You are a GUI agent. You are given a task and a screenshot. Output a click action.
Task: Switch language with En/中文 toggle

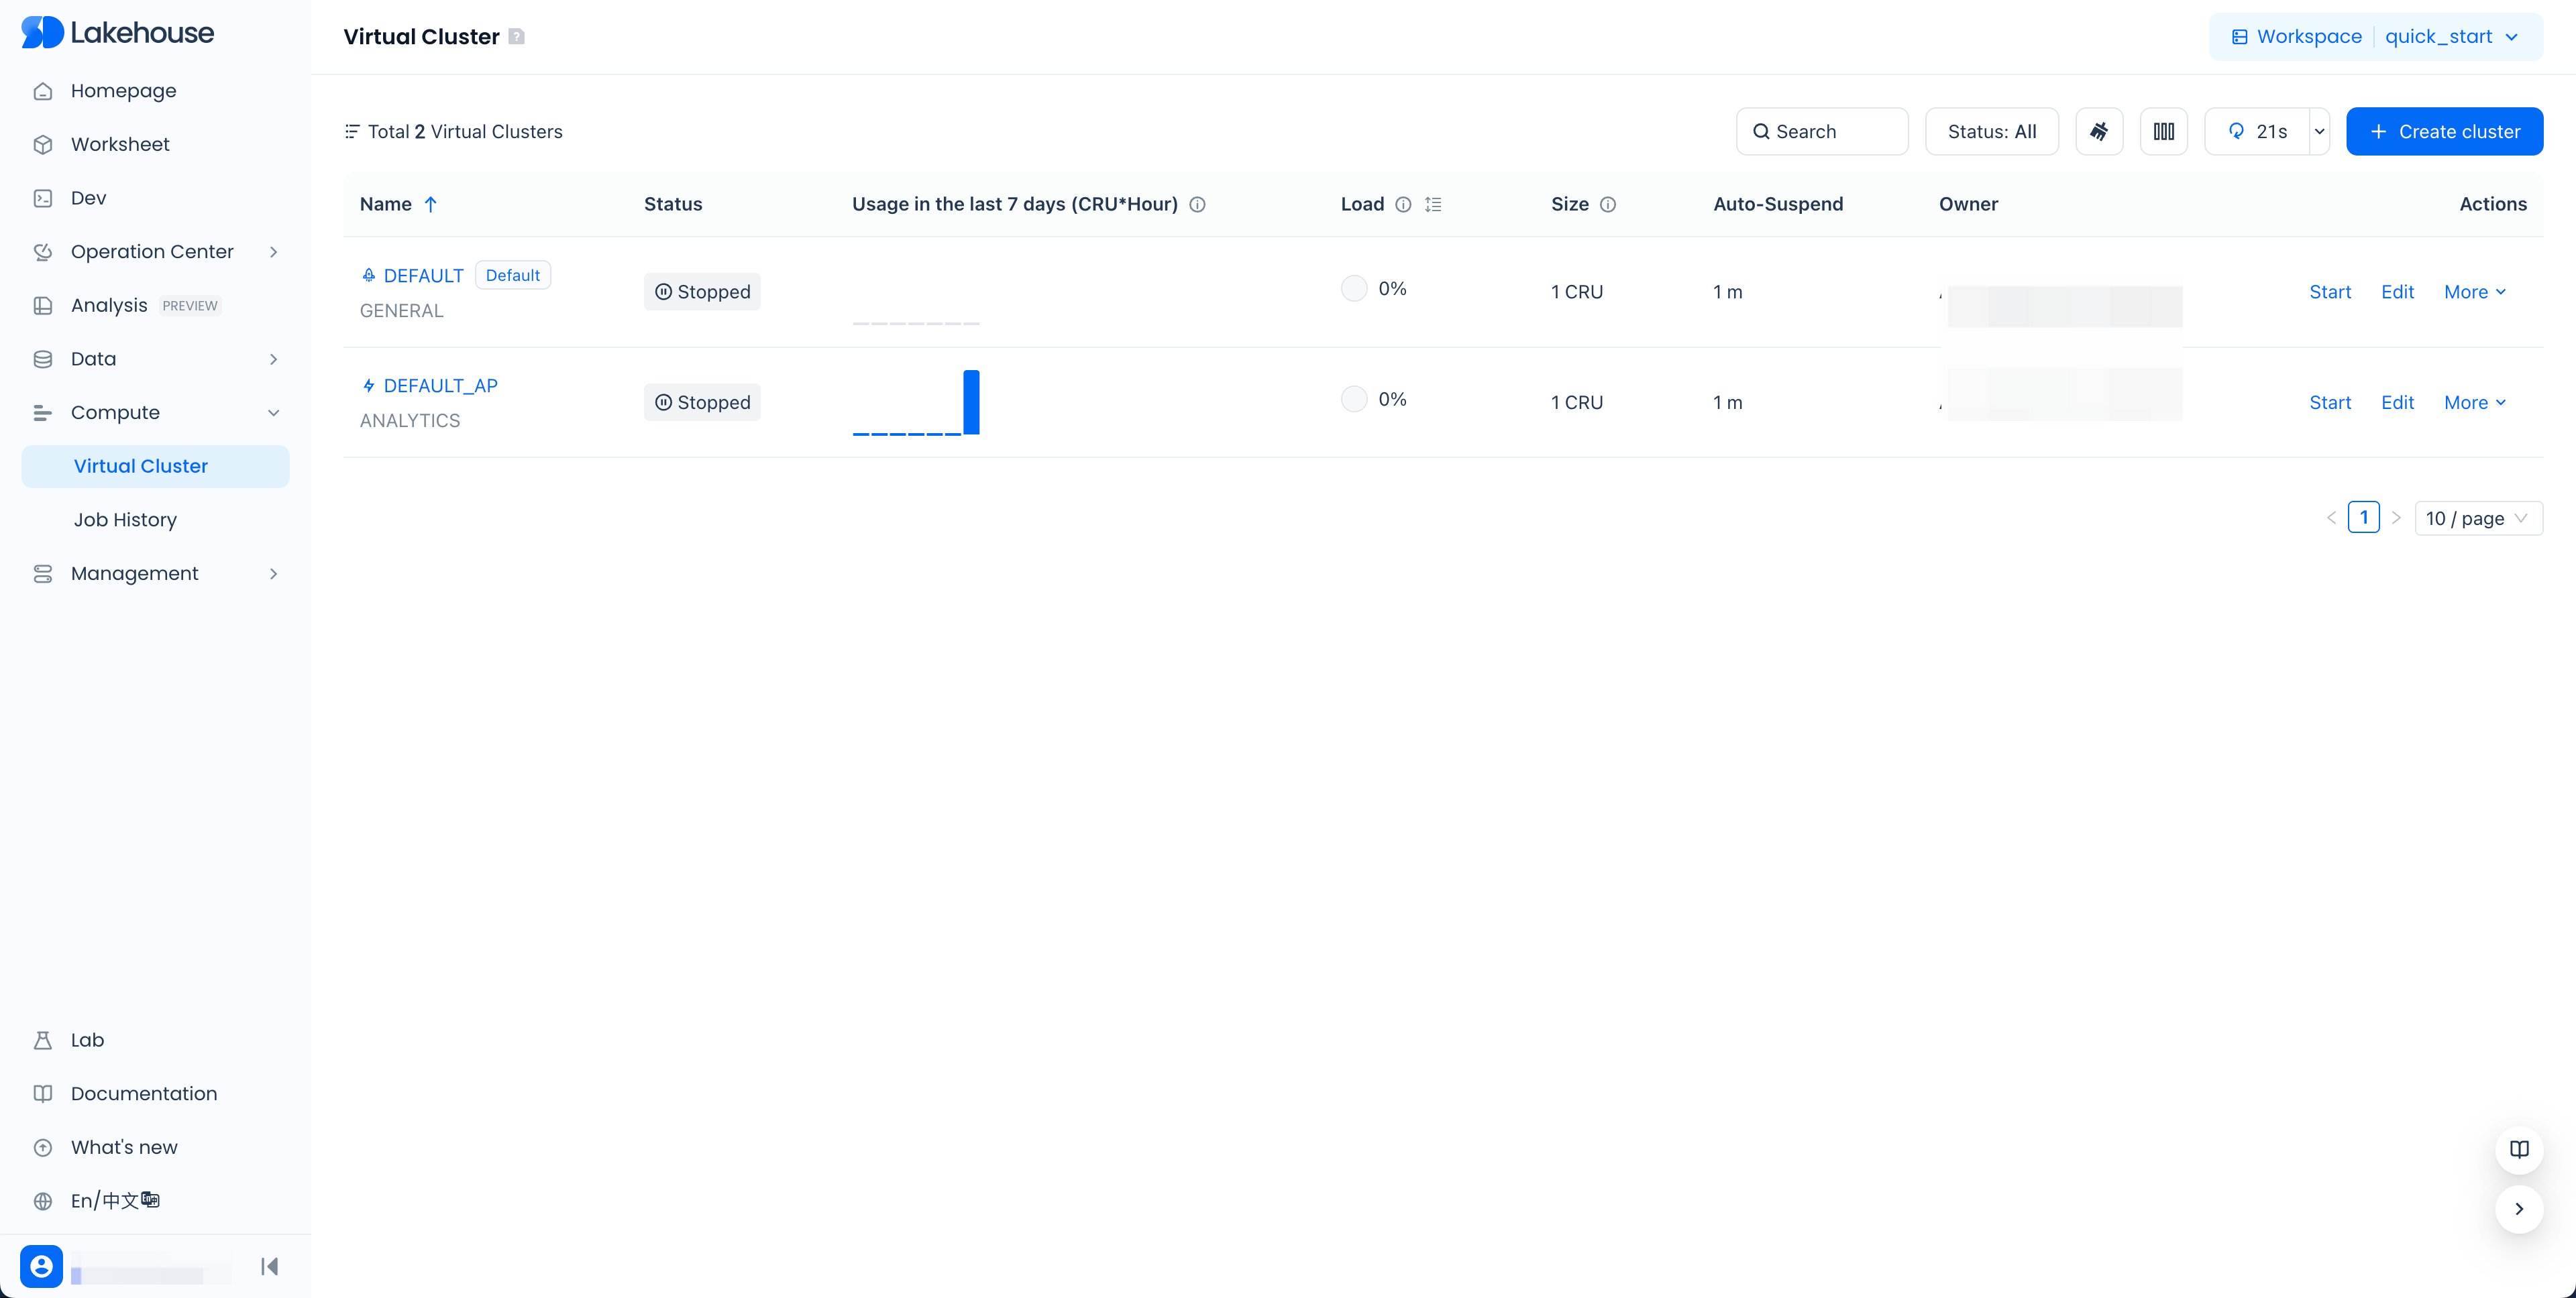click(x=115, y=1200)
